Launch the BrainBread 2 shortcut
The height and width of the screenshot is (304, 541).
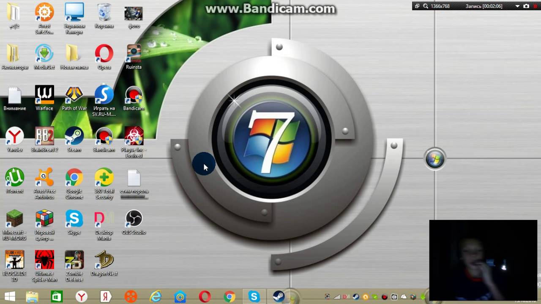tap(44, 140)
